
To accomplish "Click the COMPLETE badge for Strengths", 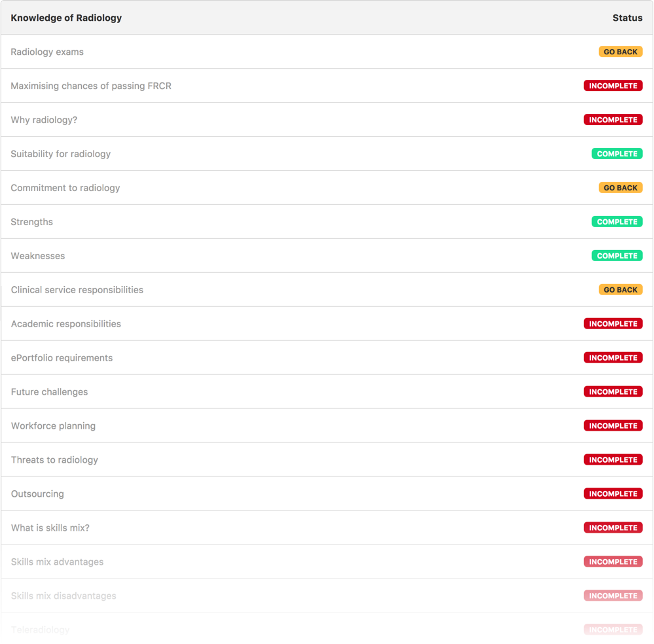I will tap(617, 222).
